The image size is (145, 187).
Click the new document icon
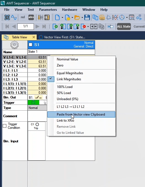(57, 18)
